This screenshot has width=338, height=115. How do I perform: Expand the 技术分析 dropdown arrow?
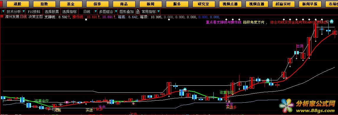[x=23, y=11]
